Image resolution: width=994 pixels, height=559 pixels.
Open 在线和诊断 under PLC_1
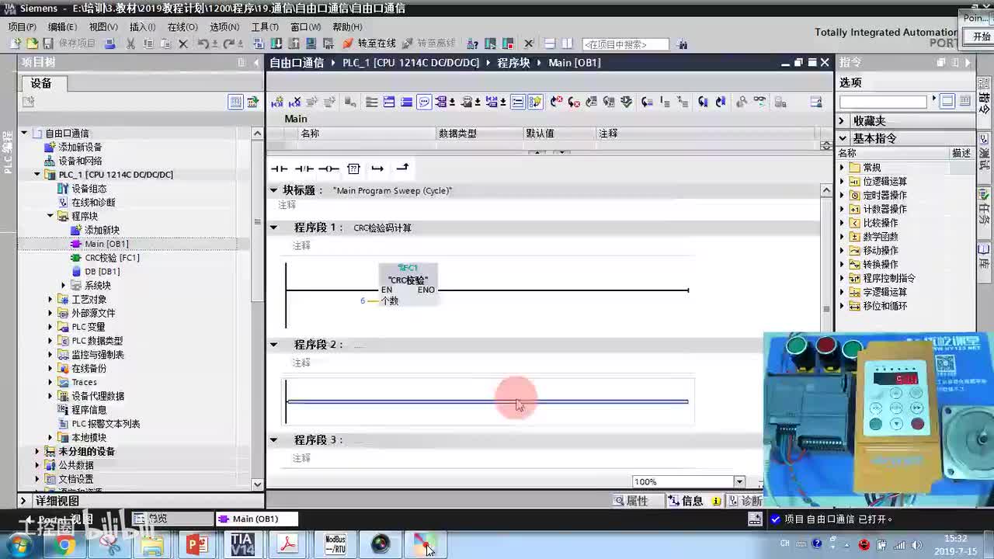tap(93, 203)
